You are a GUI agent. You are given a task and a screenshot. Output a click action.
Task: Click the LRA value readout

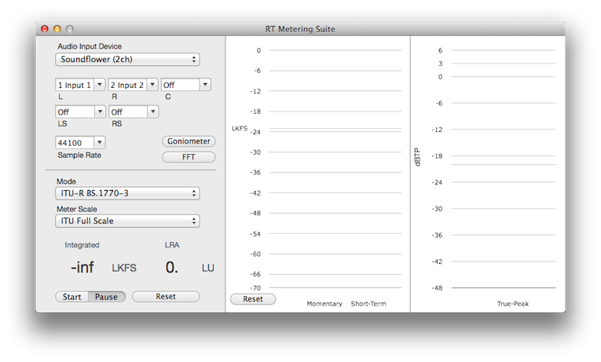171,268
